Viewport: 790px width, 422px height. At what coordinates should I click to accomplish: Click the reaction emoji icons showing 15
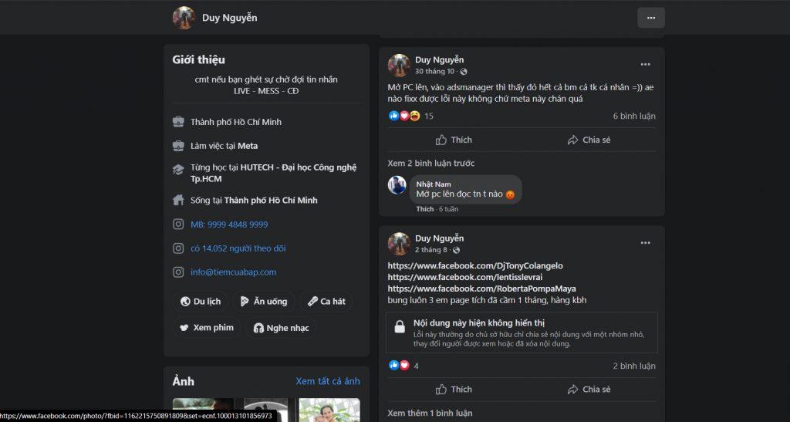(404, 116)
